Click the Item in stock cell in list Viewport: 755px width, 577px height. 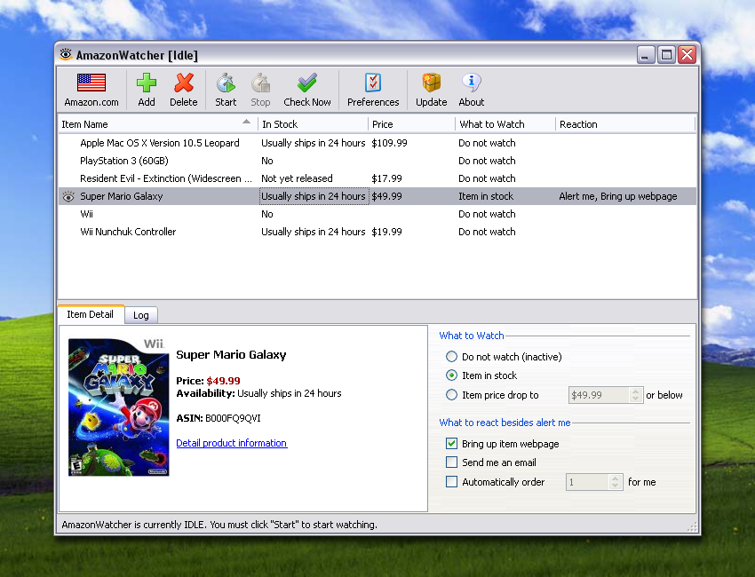pyautogui.click(x=486, y=196)
